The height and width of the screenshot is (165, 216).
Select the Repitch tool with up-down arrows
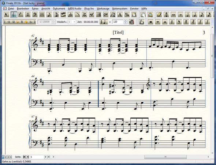click(167, 15)
